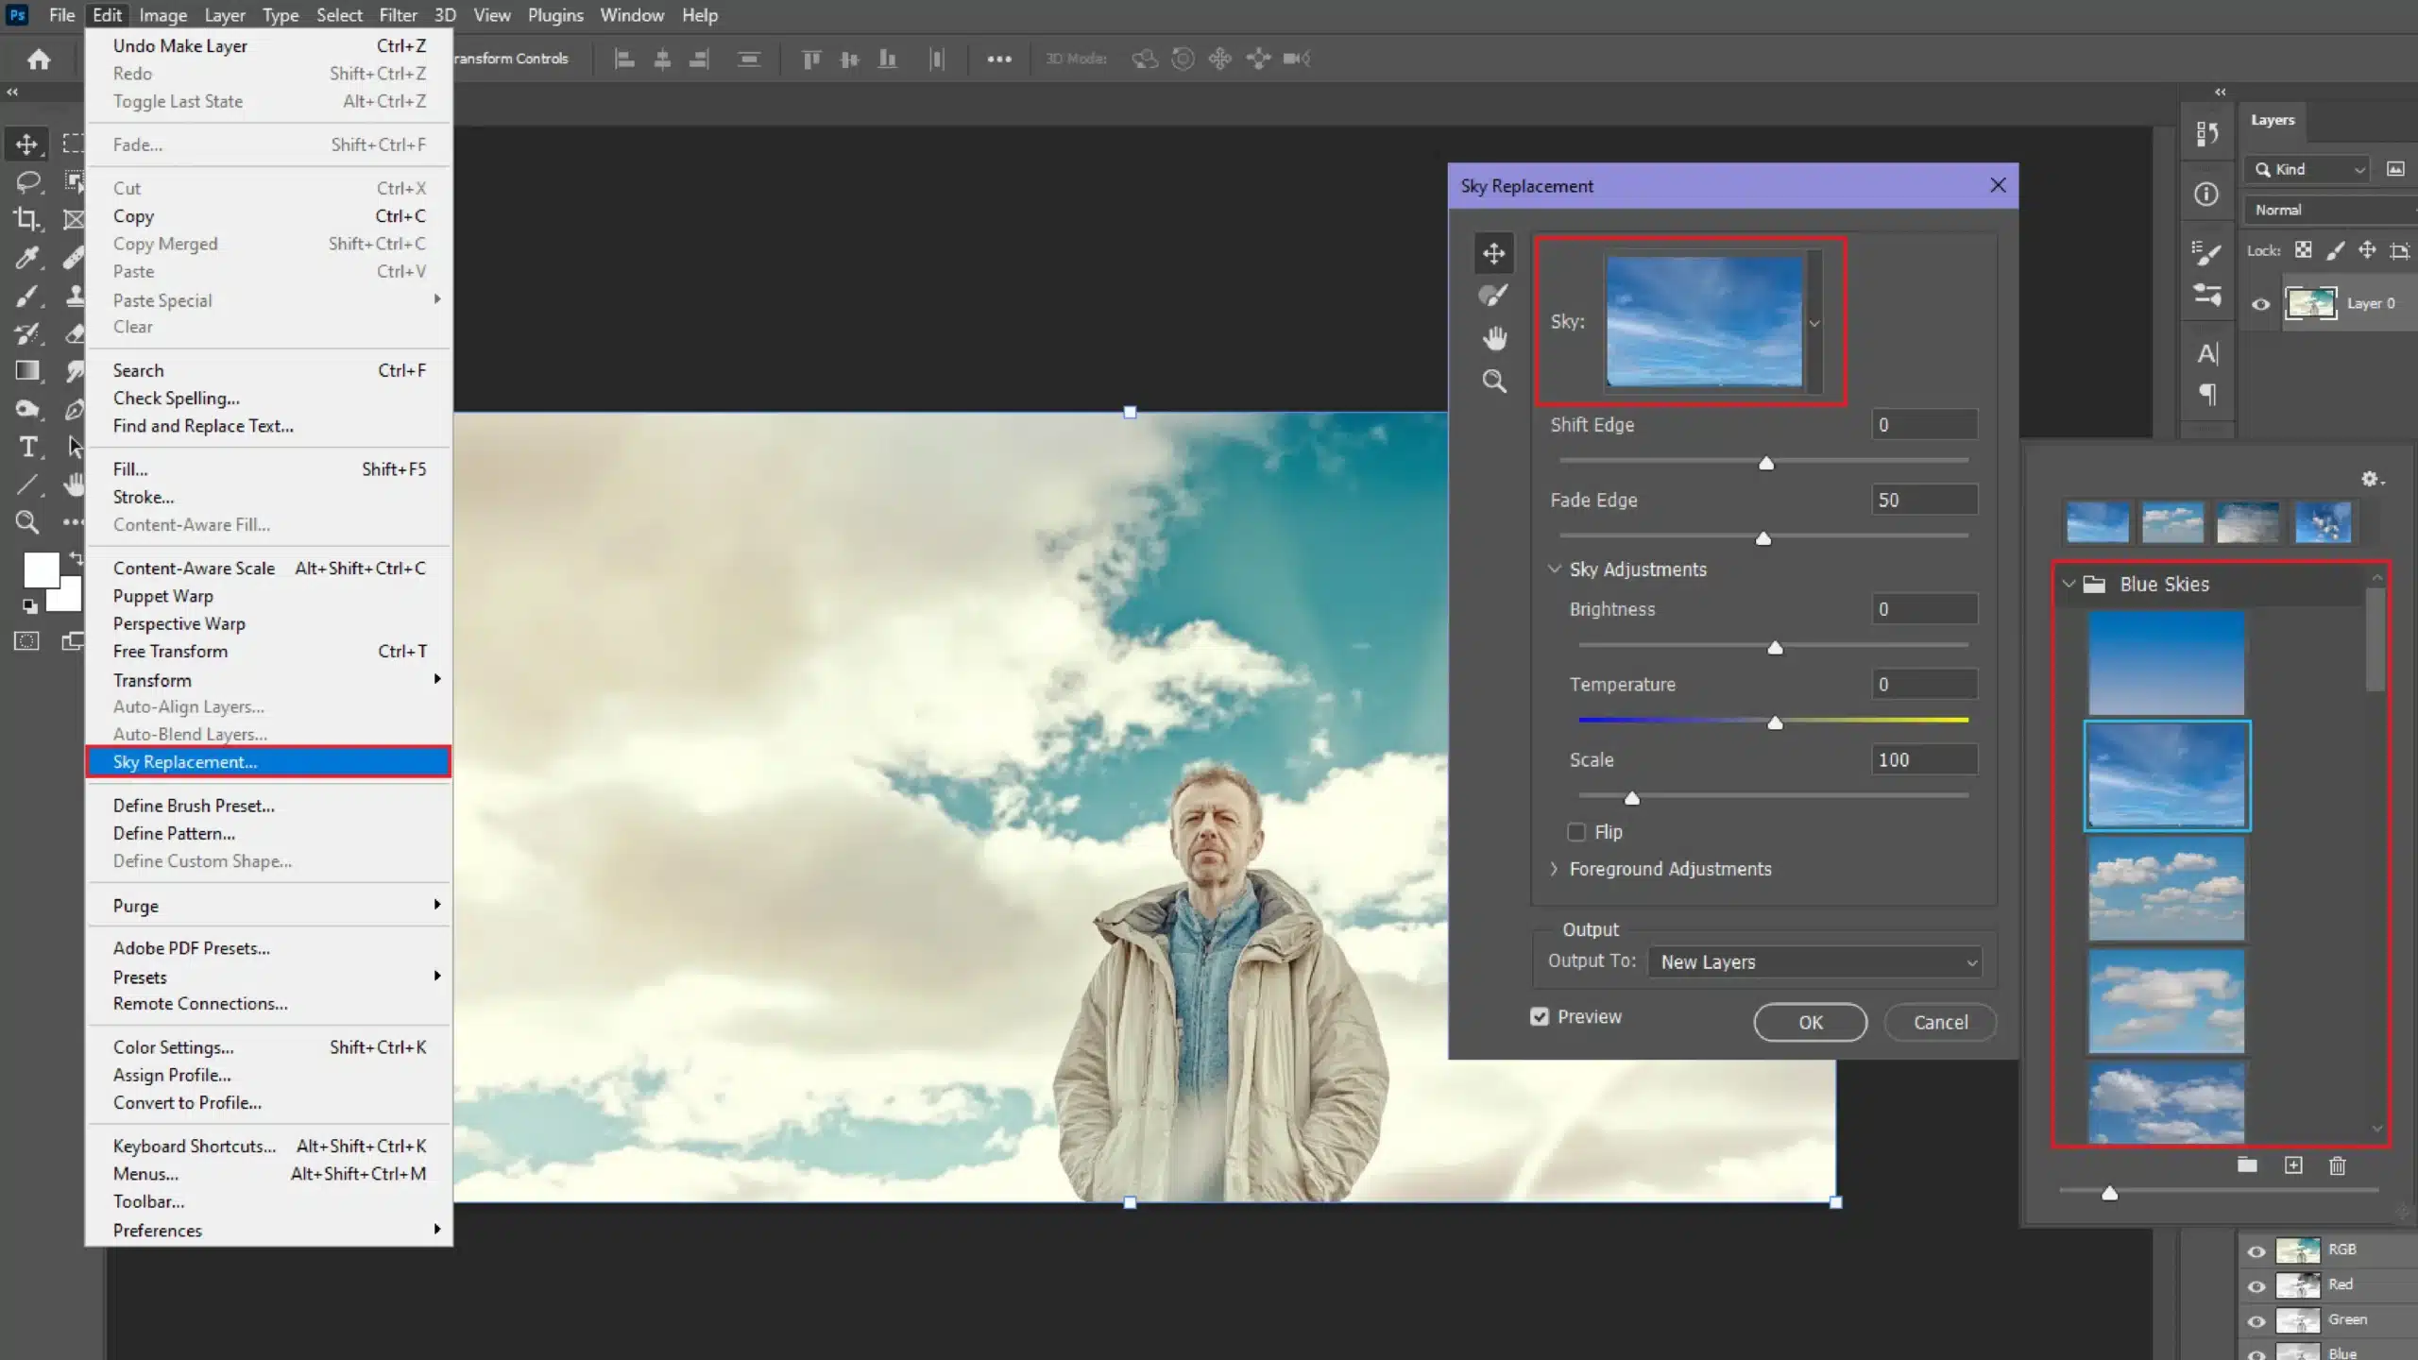The width and height of the screenshot is (2418, 1360).
Task: Swap foreground and background colors
Action: (x=76, y=558)
